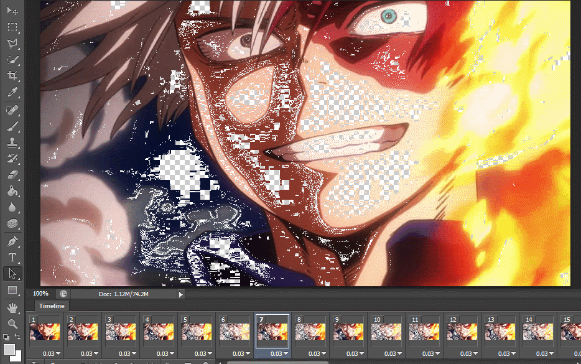Open frame 6 delay time dropdown
Viewport: 581px width, 364px height.
pyautogui.click(x=241, y=353)
